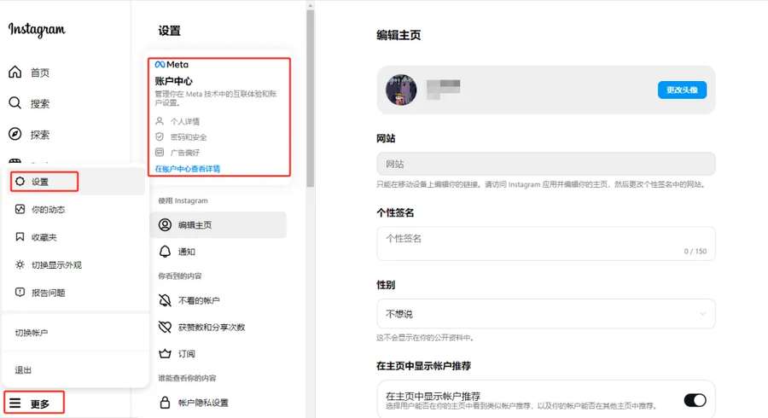
Task: Click the 0 / 150 character counter
Action: [695, 251]
